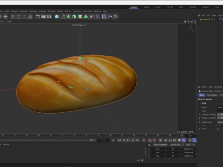This screenshot has height=167, width=223.
Task: Toggle Rotation keyframe recording
Action: [175, 140]
